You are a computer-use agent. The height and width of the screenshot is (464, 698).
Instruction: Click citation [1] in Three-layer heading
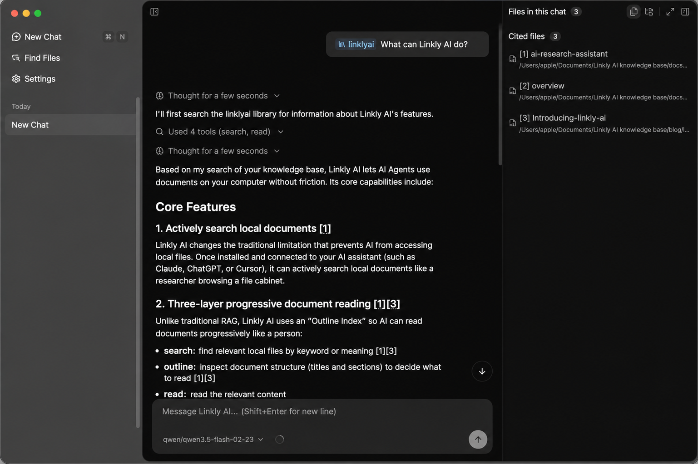[380, 304]
